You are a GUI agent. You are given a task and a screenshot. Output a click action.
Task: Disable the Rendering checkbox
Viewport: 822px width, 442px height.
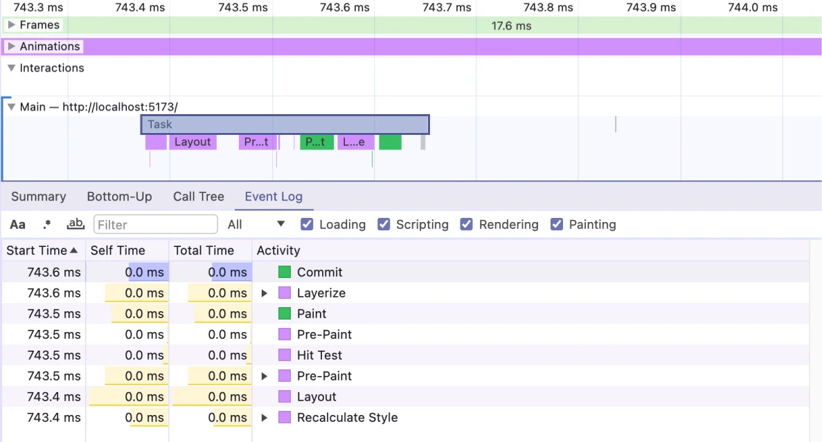point(467,224)
